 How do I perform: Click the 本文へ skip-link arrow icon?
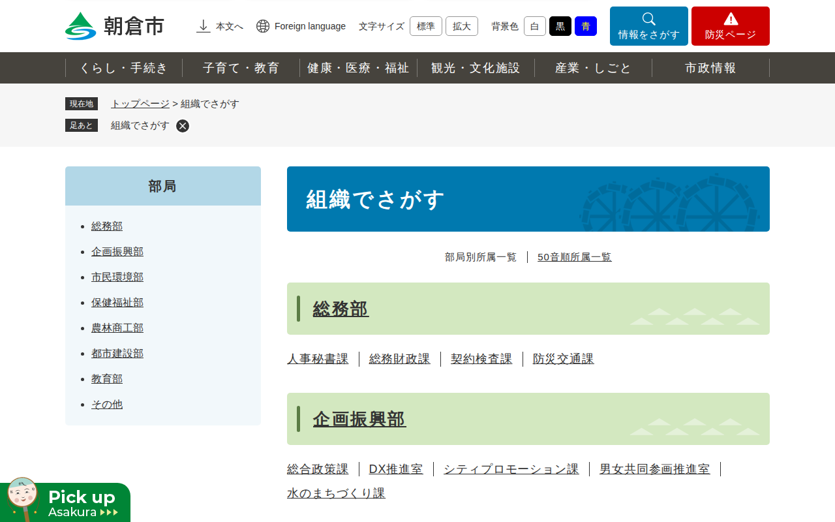202,26
